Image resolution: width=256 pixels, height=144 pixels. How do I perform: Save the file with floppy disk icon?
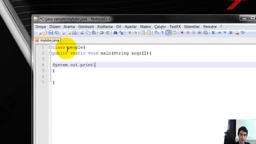click(x=51, y=33)
